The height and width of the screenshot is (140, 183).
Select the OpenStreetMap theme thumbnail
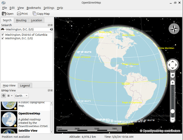tap(9, 119)
